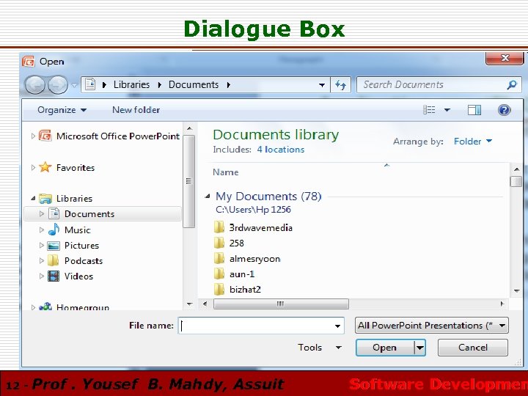528x396 pixels.
Task: Expand the Music library node
Action: [x=41, y=230]
